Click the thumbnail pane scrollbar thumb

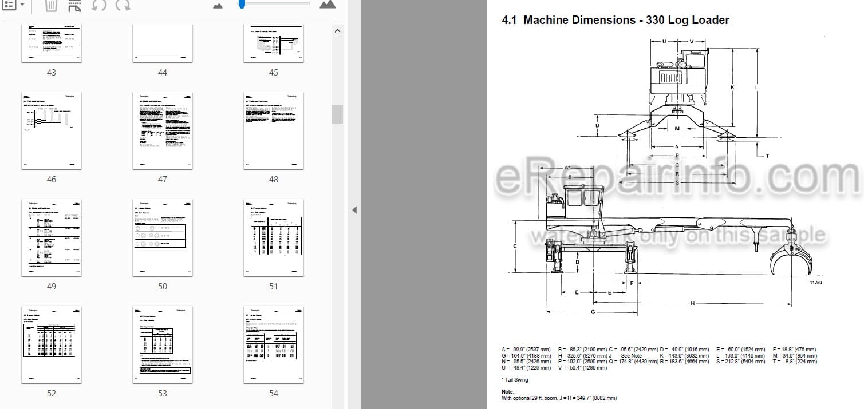pos(337,114)
